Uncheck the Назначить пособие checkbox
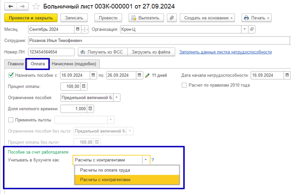The height and width of the screenshot is (194, 291). tap(11, 75)
